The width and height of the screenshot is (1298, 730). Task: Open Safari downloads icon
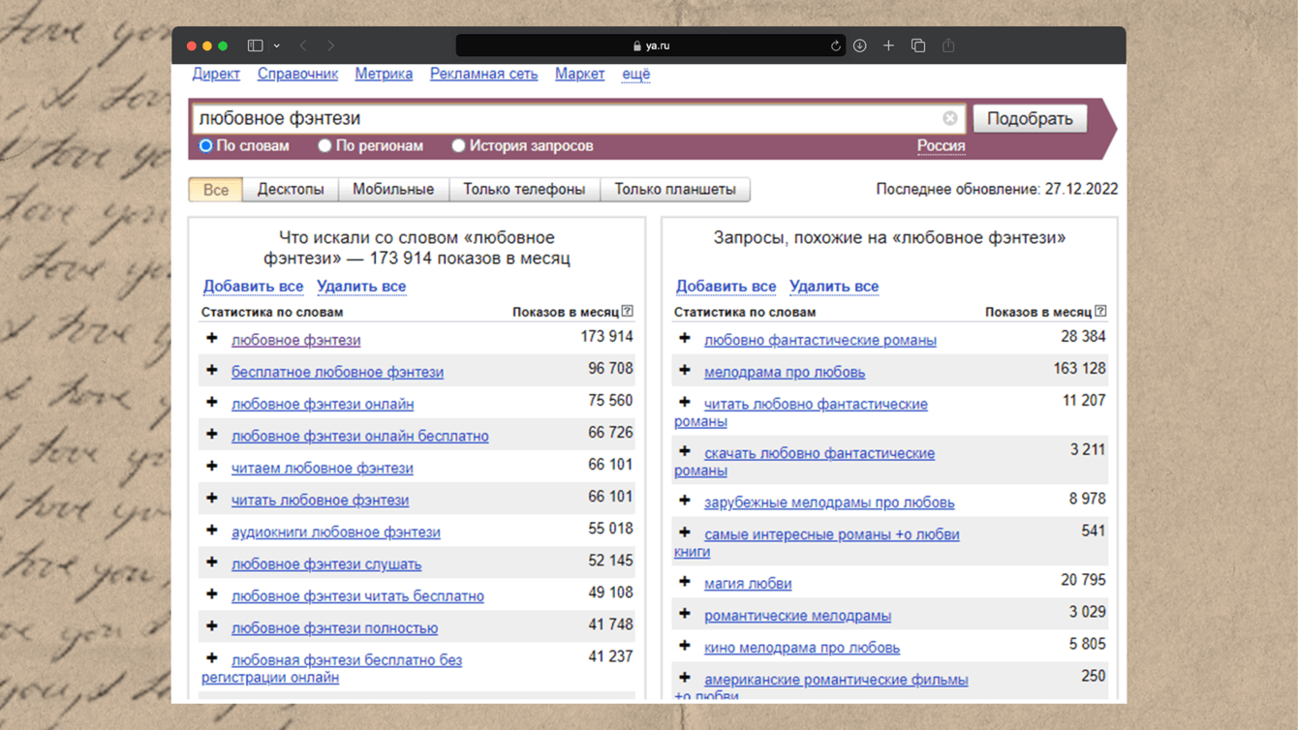click(x=859, y=46)
